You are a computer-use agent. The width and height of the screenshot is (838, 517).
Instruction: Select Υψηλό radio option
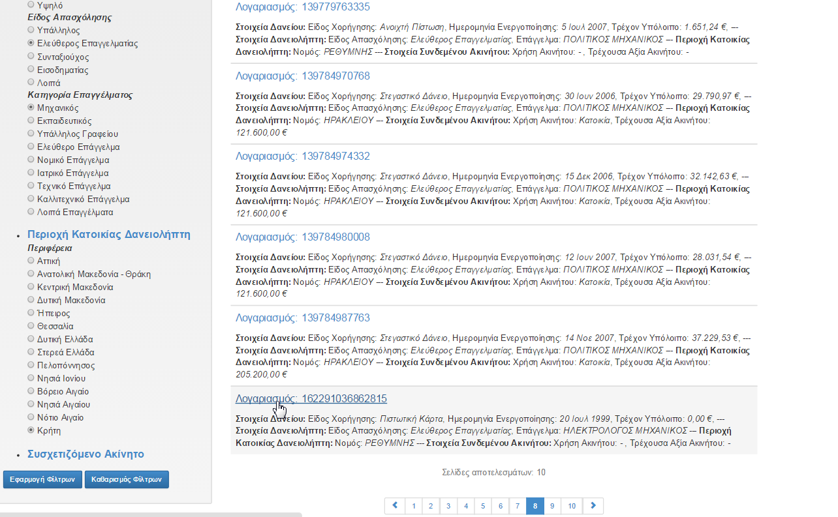pyautogui.click(x=31, y=5)
